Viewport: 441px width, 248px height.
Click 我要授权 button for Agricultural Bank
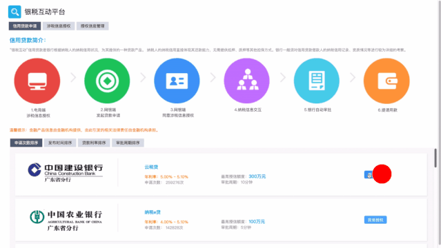[x=375, y=220]
